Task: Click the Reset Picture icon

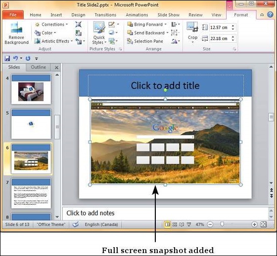Action: (x=79, y=41)
